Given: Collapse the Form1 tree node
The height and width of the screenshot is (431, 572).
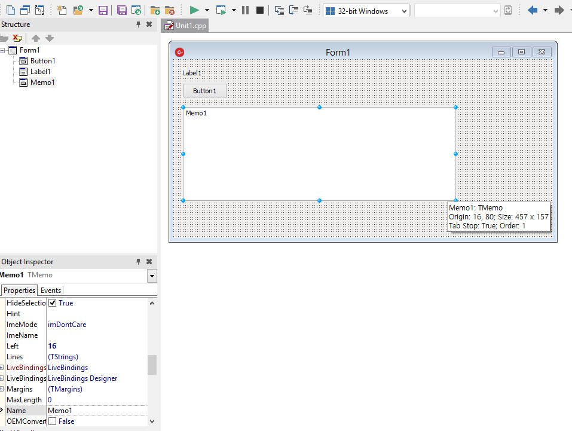Looking at the screenshot, I should pos(3,50).
